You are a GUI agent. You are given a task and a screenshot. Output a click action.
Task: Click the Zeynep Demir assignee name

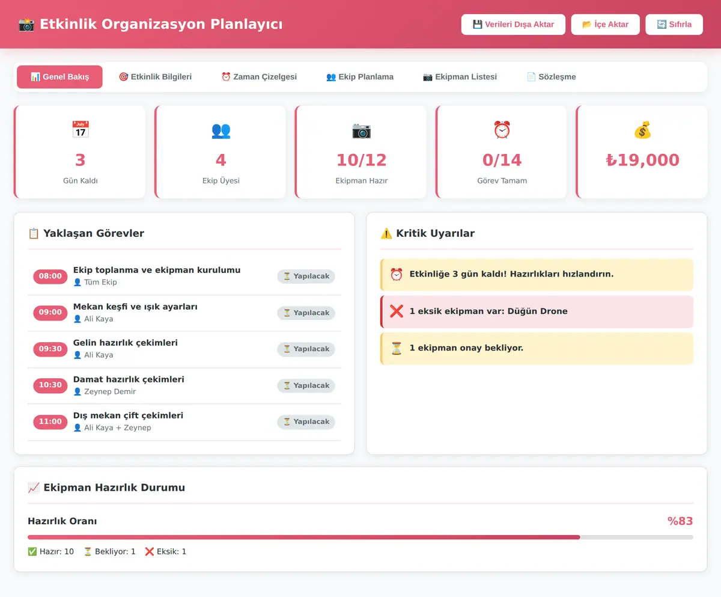pyautogui.click(x=110, y=392)
